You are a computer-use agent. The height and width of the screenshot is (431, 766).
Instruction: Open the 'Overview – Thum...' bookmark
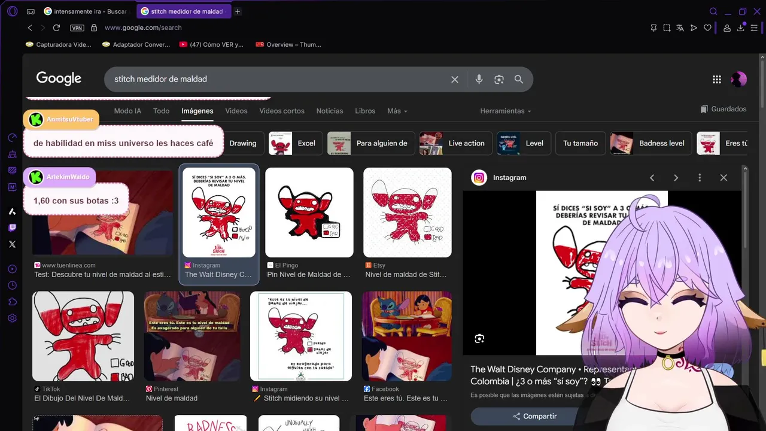coord(288,44)
